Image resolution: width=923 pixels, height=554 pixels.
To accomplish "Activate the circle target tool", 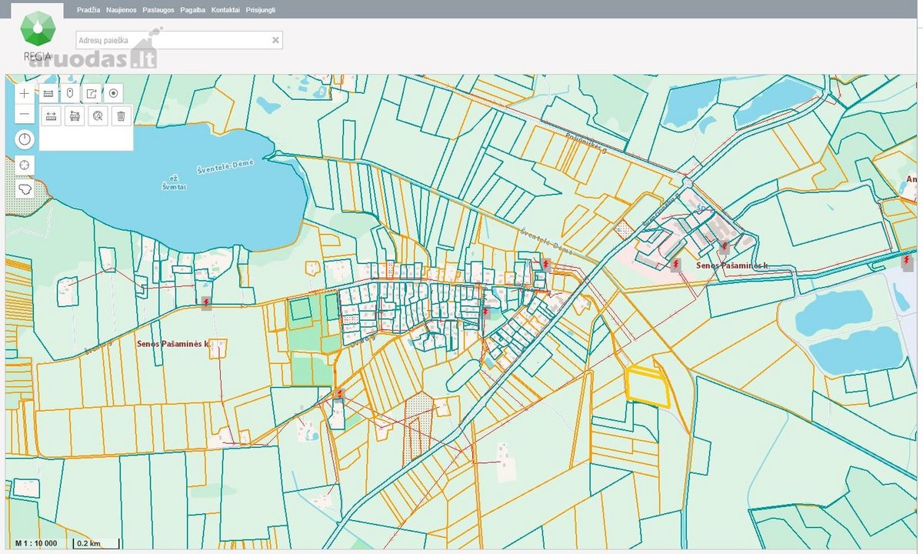I will coord(113,93).
